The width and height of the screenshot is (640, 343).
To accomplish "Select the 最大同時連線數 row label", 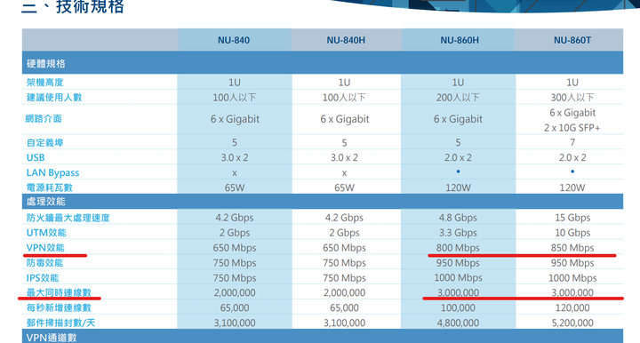I will (59, 292).
